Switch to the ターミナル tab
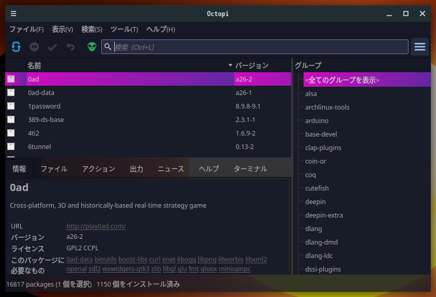 (x=250, y=169)
